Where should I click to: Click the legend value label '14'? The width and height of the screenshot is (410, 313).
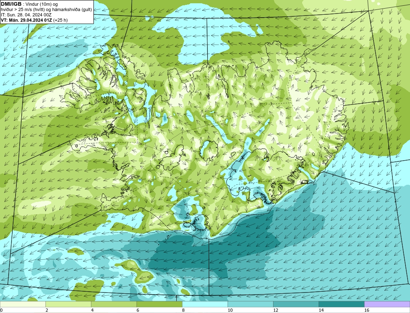321,310
